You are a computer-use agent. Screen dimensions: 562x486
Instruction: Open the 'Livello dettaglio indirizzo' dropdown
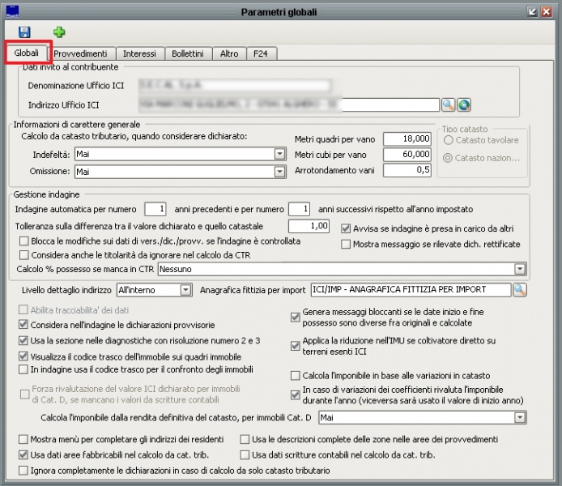(185, 289)
